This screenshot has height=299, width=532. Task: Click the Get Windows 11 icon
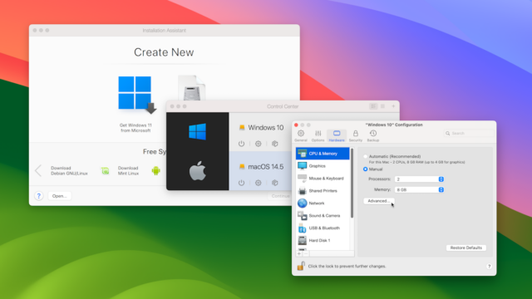[136, 95]
